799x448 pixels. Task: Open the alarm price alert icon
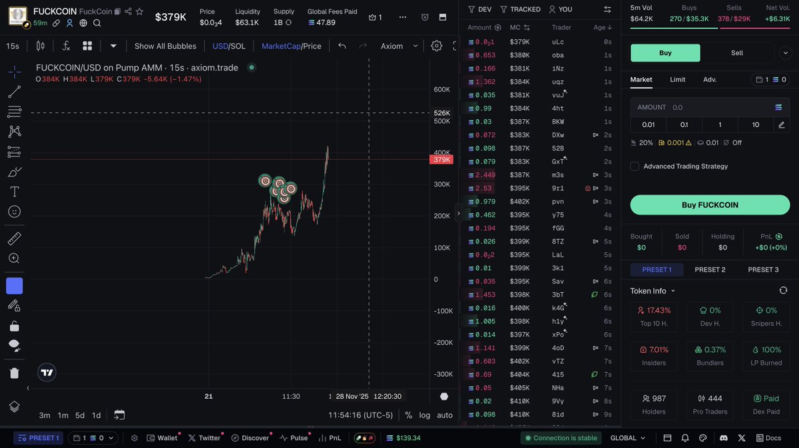(x=425, y=17)
